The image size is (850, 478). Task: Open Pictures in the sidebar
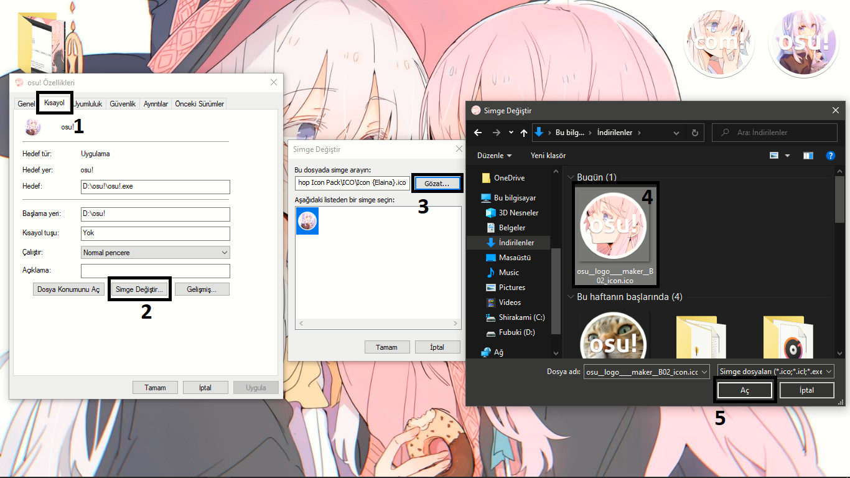pos(505,288)
